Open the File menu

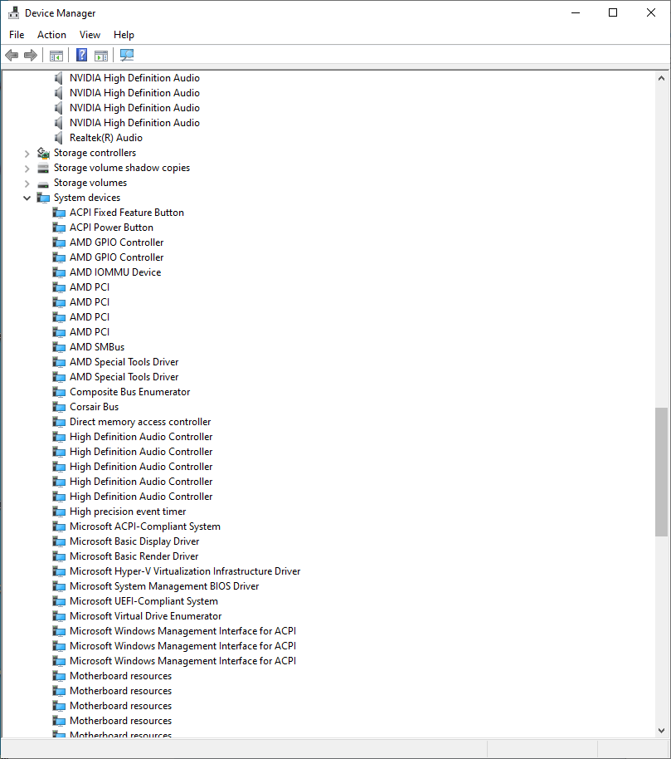[x=17, y=35]
